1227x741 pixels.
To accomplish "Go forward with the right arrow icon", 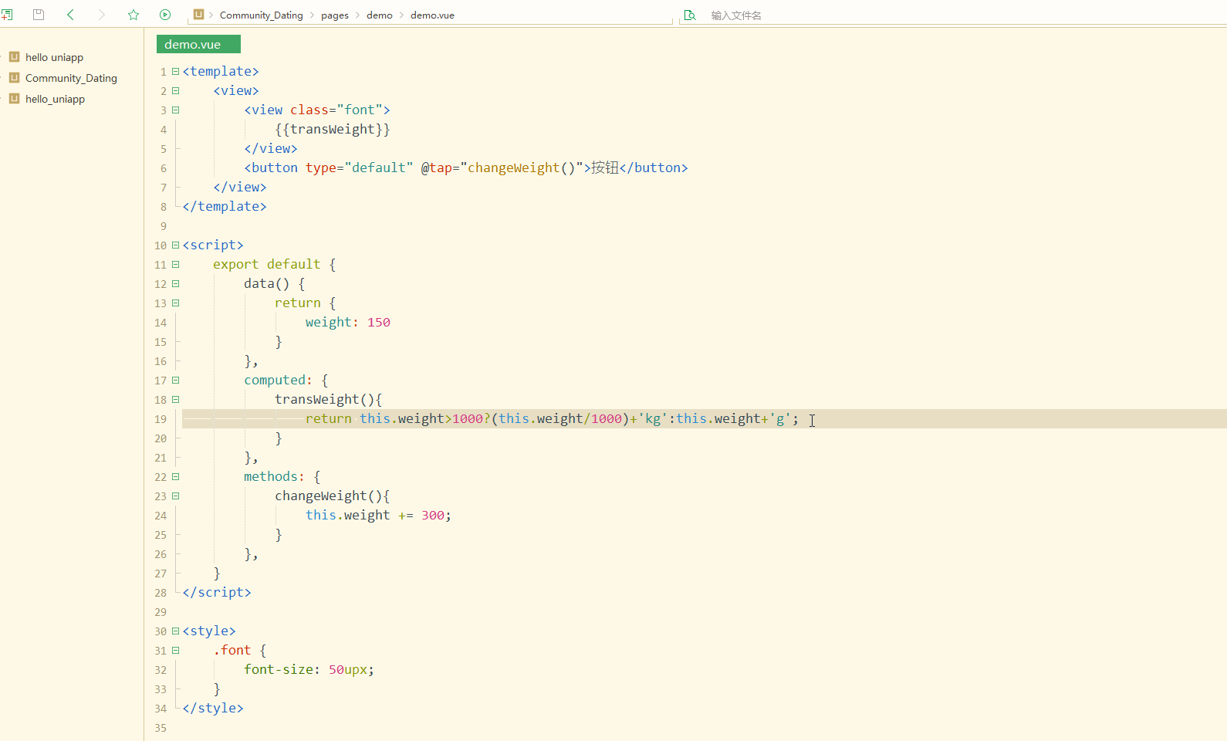I will (x=102, y=15).
